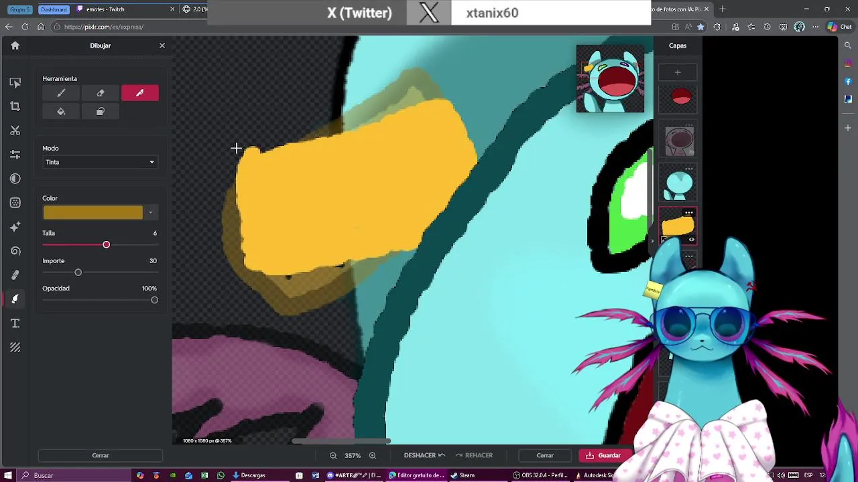Choose the brush option under Herramienta
Viewport: 858px width, 482px height.
(61, 93)
